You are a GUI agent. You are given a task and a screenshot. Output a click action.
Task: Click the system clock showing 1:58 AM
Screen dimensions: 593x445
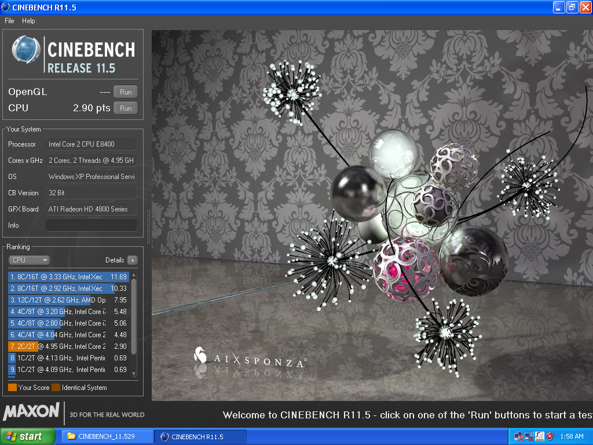coord(572,437)
